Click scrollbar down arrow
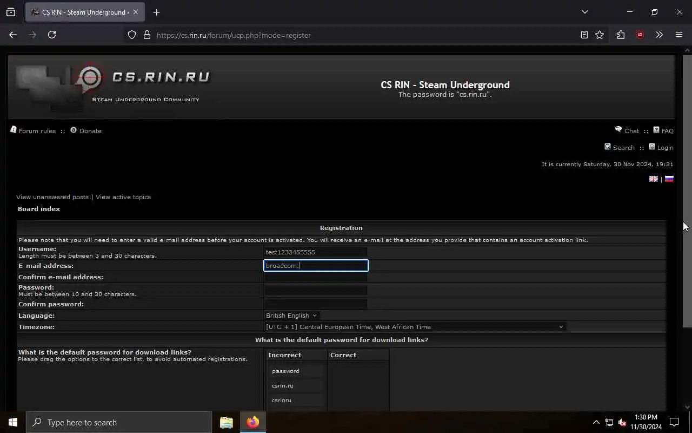 coord(687,407)
